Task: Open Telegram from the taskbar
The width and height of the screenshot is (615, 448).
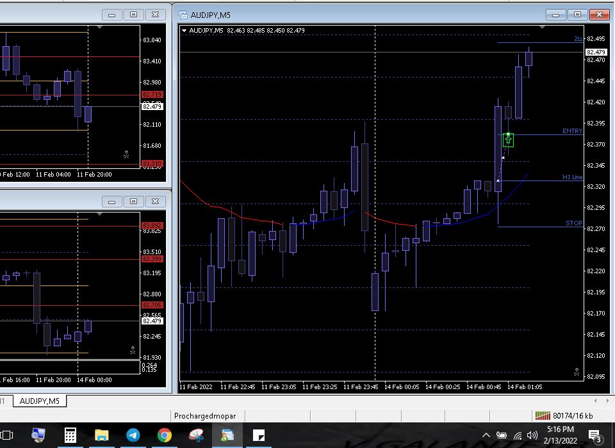Action: click(x=133, y=435)
